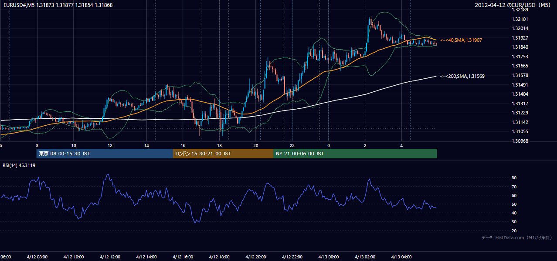
Task: Click the 4/12 16:00 time axis label
Action: [x=183, y=257]
